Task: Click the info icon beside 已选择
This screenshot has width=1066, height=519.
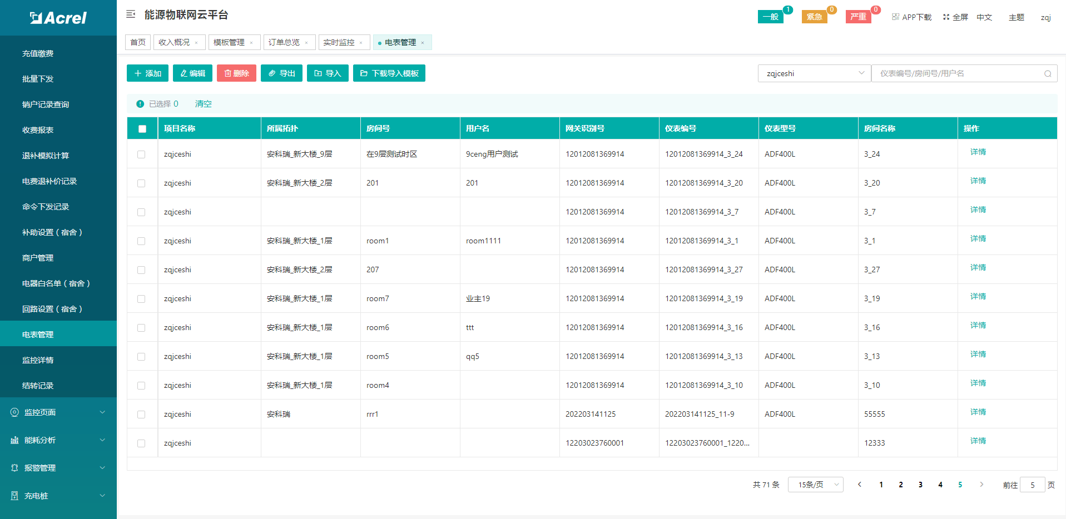Action: coord(140,104)
